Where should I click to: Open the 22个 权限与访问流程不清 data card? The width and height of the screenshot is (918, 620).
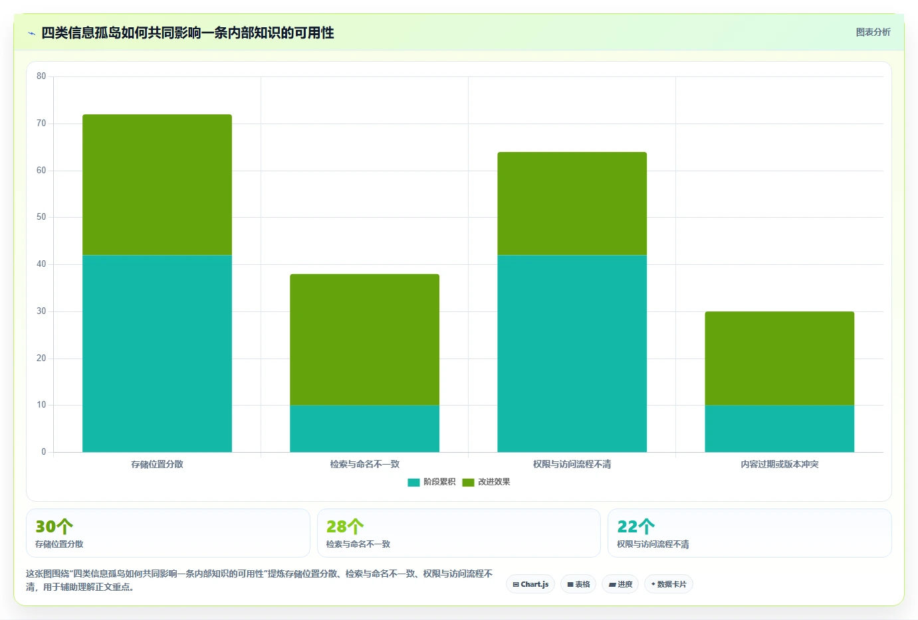(749, 533)
